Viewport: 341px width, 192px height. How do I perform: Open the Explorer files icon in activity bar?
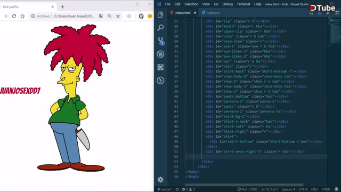[x=160, y=14]
